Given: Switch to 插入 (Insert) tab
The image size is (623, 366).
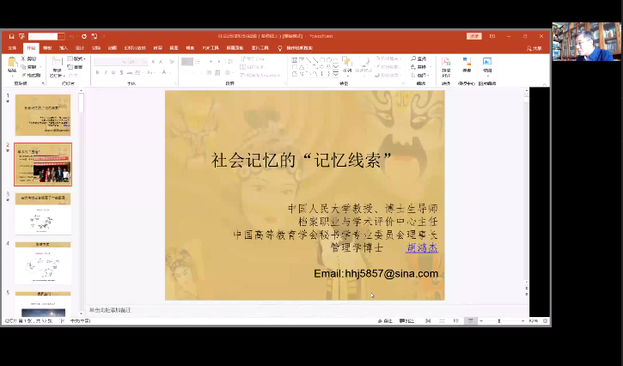Looking at the screenshot, I should pos(64,48).
